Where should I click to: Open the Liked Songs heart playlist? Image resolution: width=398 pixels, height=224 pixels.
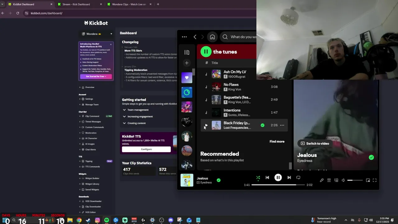coord(187,78)
